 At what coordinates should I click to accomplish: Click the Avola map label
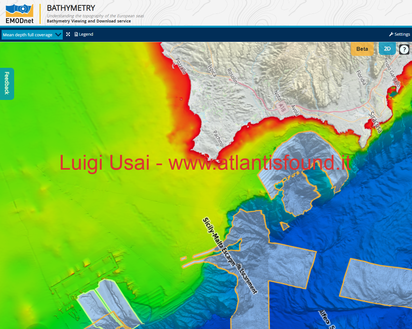[x=295, y=110]
